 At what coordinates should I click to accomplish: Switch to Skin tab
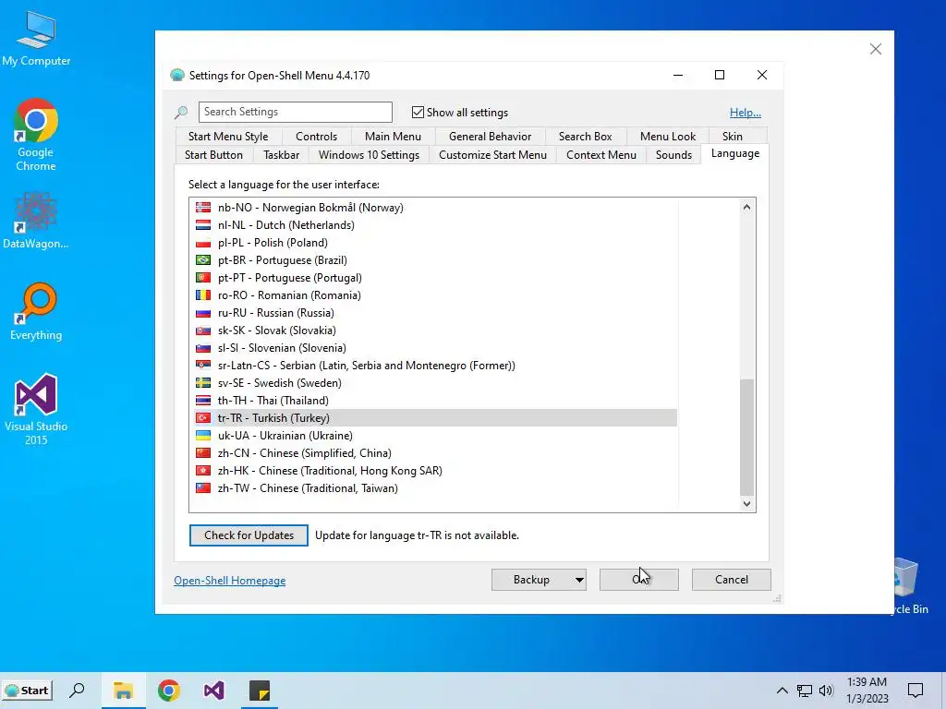(x=733, y=137)
